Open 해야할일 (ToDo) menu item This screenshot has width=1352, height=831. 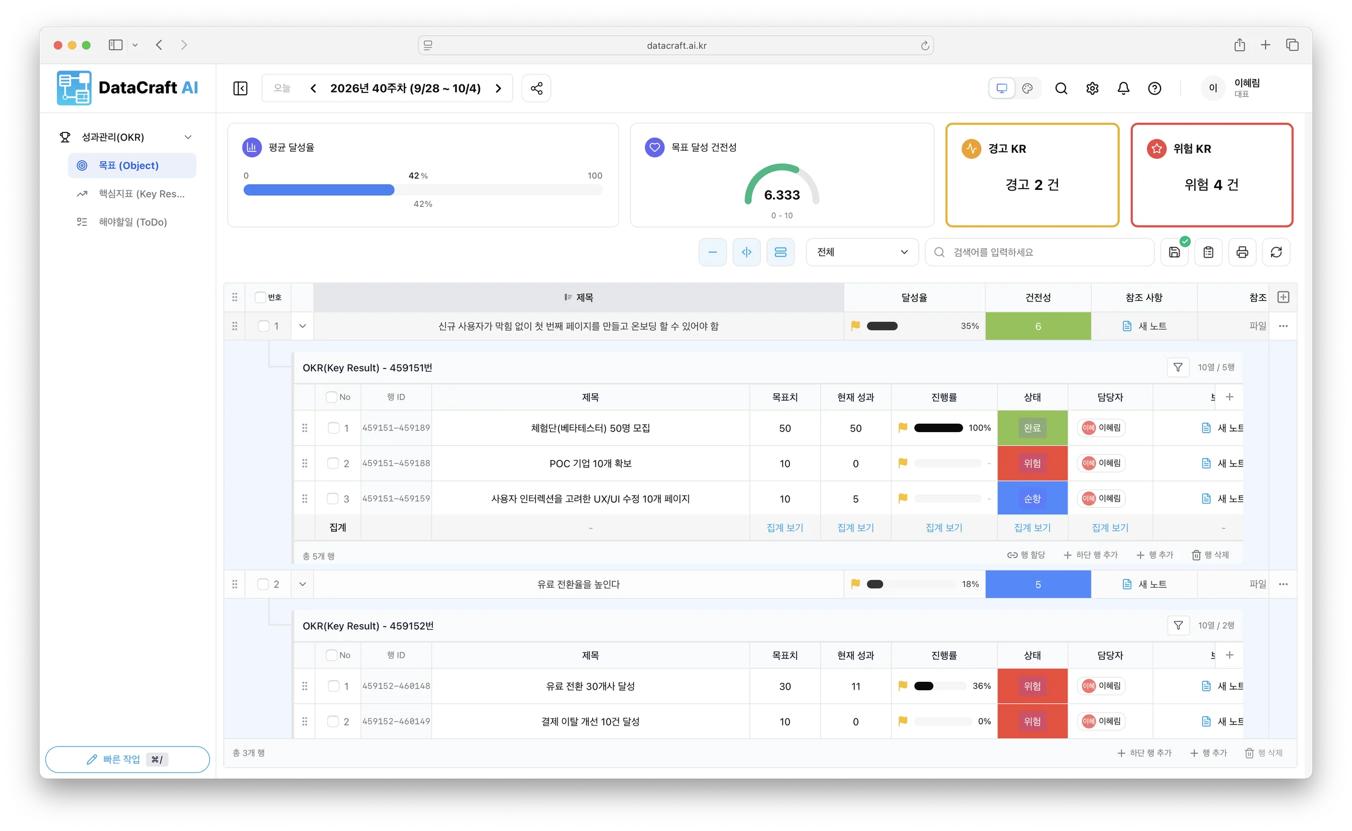point(132,222)
